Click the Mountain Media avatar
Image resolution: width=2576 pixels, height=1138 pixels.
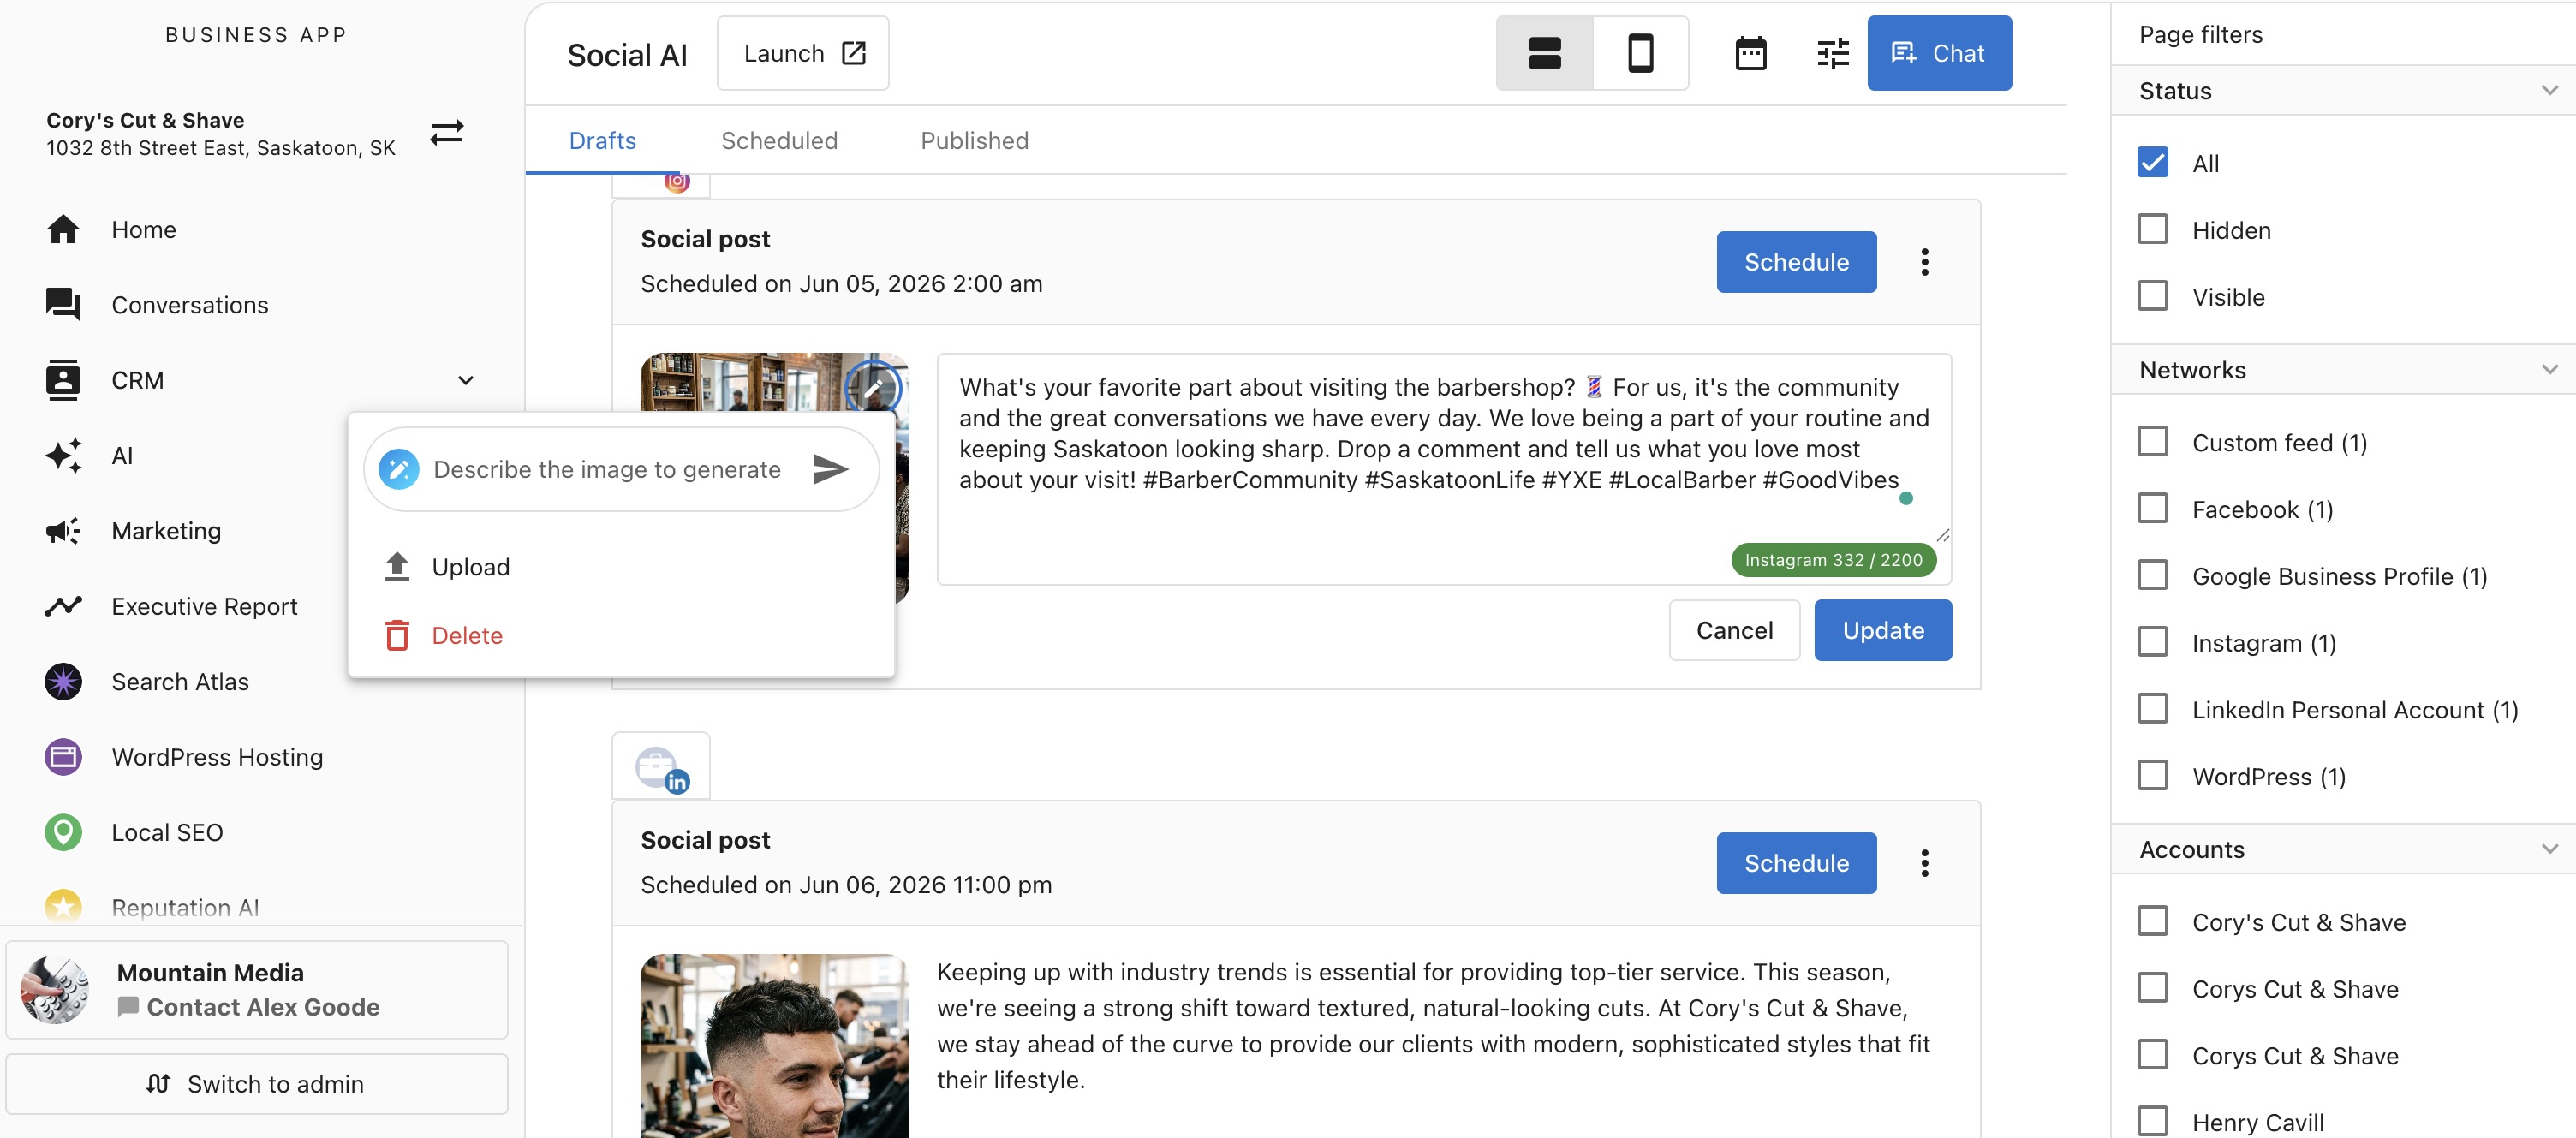pyautogui.click(x=55, y=990)
